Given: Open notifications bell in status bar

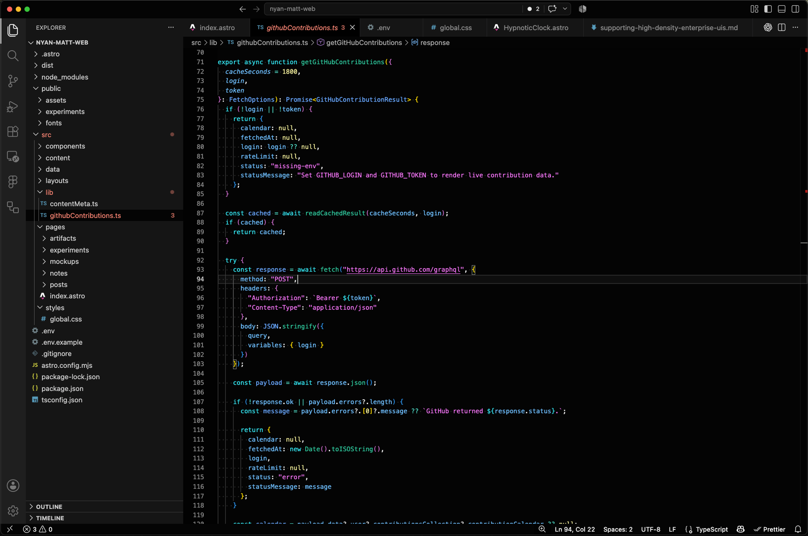Looking at the screenshot, I should 798,529.
